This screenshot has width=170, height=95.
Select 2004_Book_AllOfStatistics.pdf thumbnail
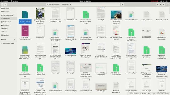pos(25,31)
